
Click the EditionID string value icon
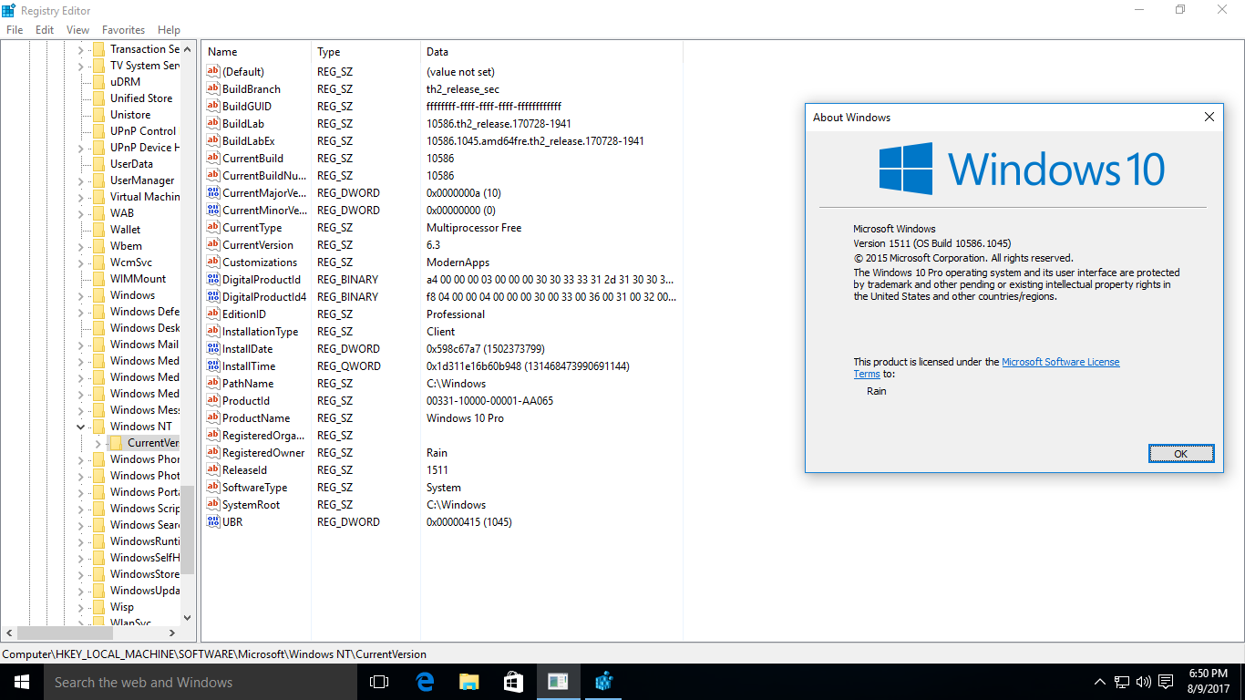click(x=213, y=314)
